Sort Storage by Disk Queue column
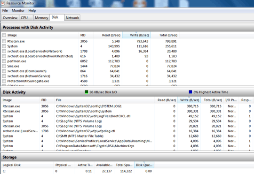Image resolution: width=254 pixels, height=174 pixels. click(144, 165)
